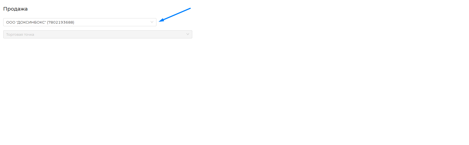Expand the trade point list via its down arrow
The height and width of the screenshot is (145, 469).
pyautogui.click(x=188, y=34)
